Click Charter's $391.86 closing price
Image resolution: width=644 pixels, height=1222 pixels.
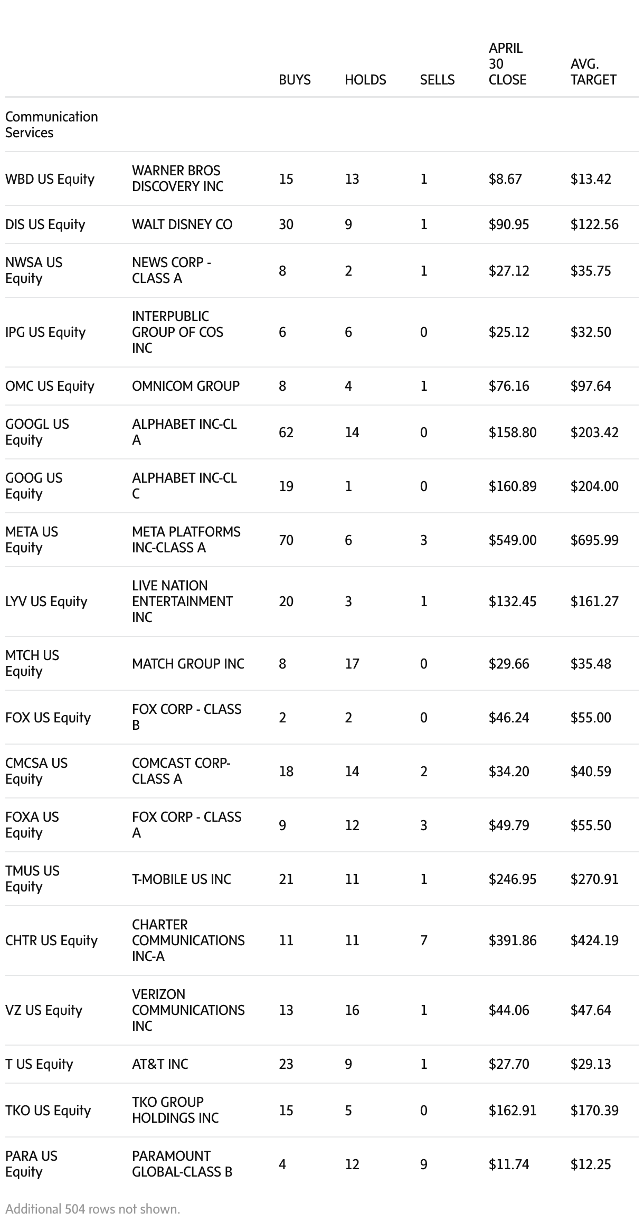tap(512, 941)
